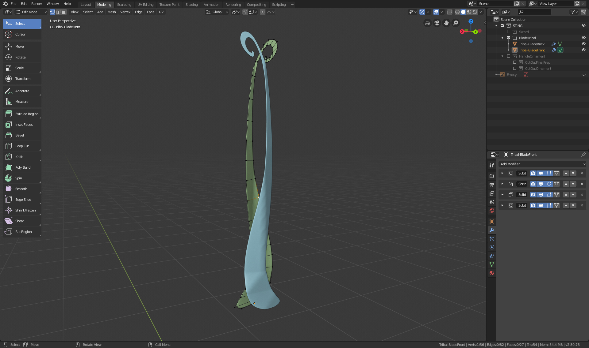Select the Knife tool
Image resolution: width=589 pixels, height=348 pixels.
coord(19,157)
